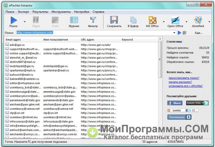Click the установить все с ePochta? link
The width and height of the screenshot is (215, 147).
pyautogui.click(x=186, y=86)
